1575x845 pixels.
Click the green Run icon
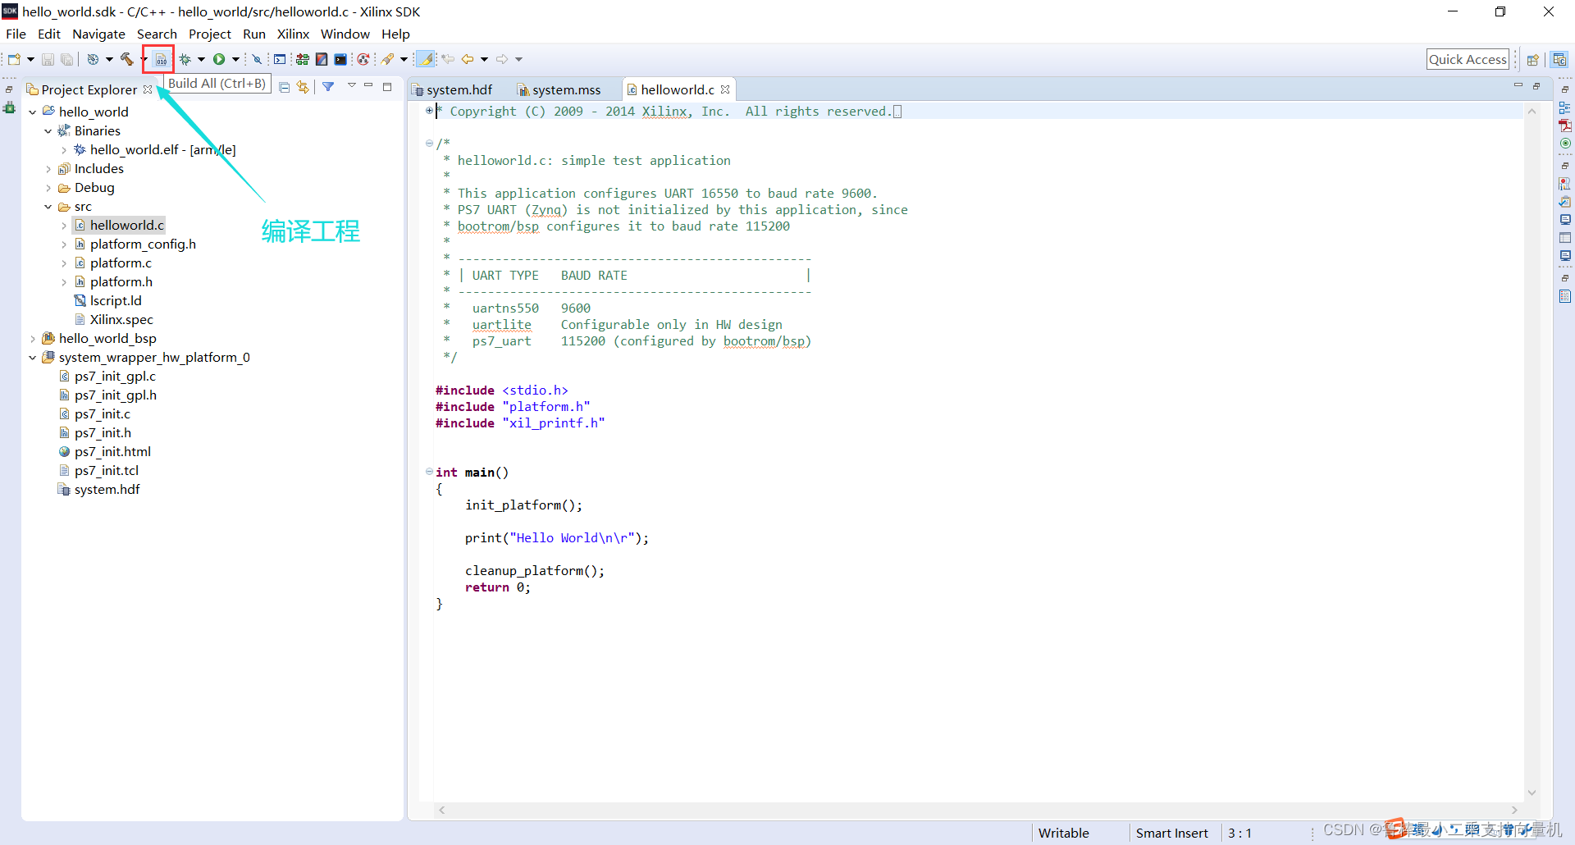coord(219,59)
